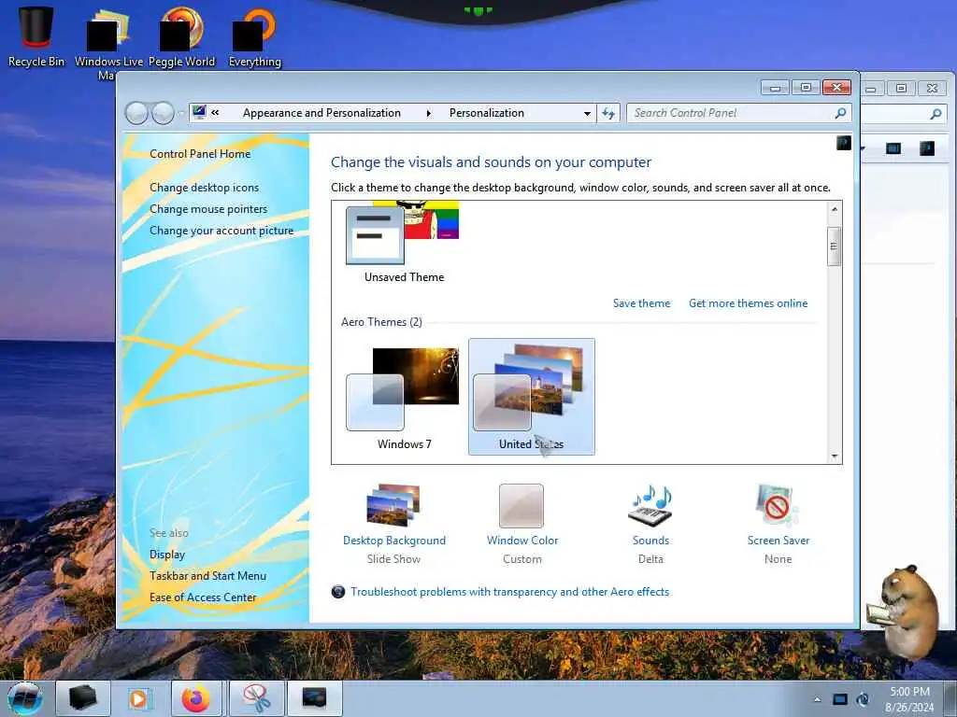Open the Desktop Background icon
The height and width of the screenshot is (717, 957).
393,505
